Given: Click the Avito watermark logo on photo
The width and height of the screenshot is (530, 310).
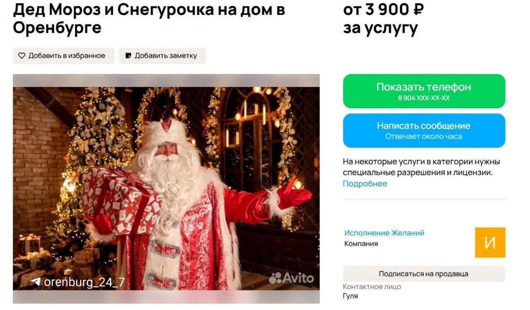Looking at the screenshot, I should pyautogui.click(x=291, y=278).
